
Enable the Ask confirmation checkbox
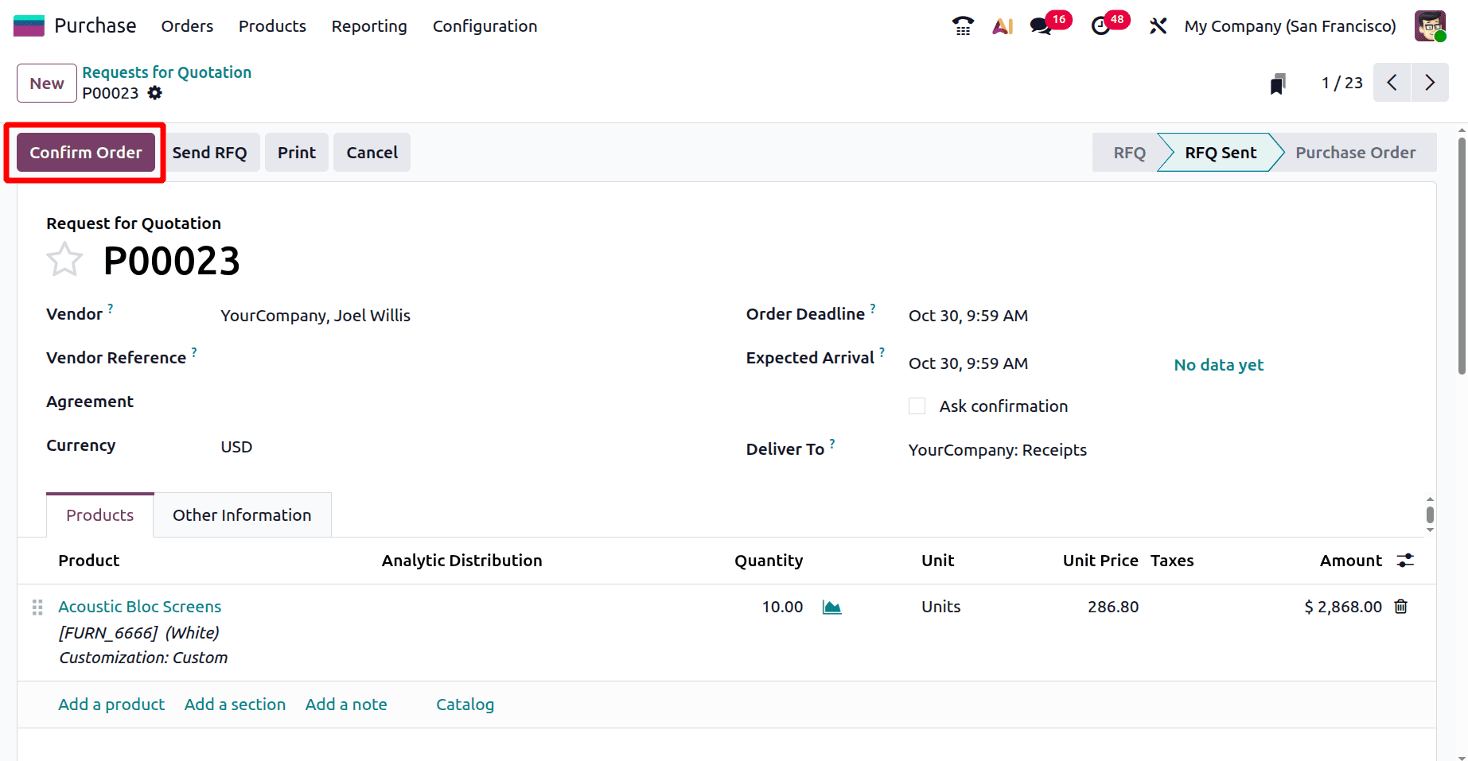pyautogui.click(x=917, y=406)
